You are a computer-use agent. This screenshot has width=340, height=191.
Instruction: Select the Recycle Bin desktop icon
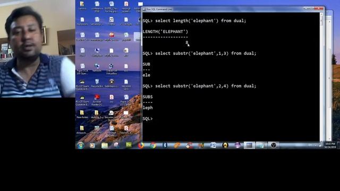(x=97, y=83)
